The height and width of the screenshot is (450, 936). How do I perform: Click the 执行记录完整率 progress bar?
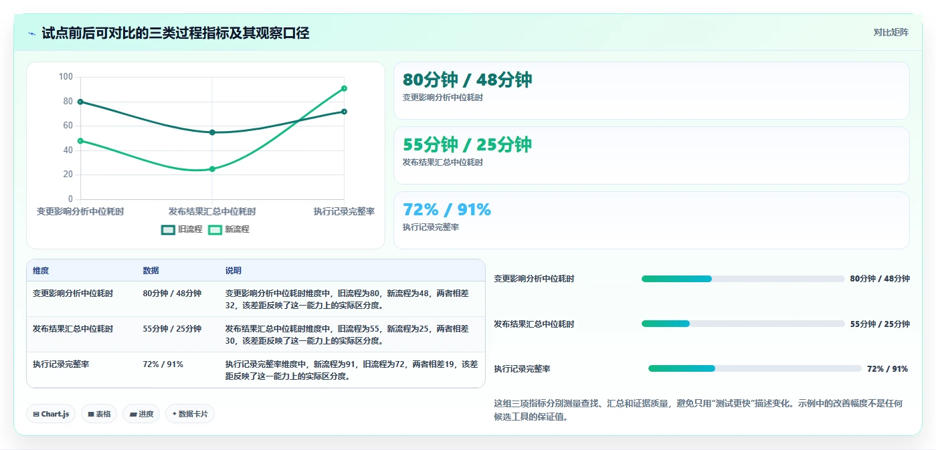click(755, 368)
